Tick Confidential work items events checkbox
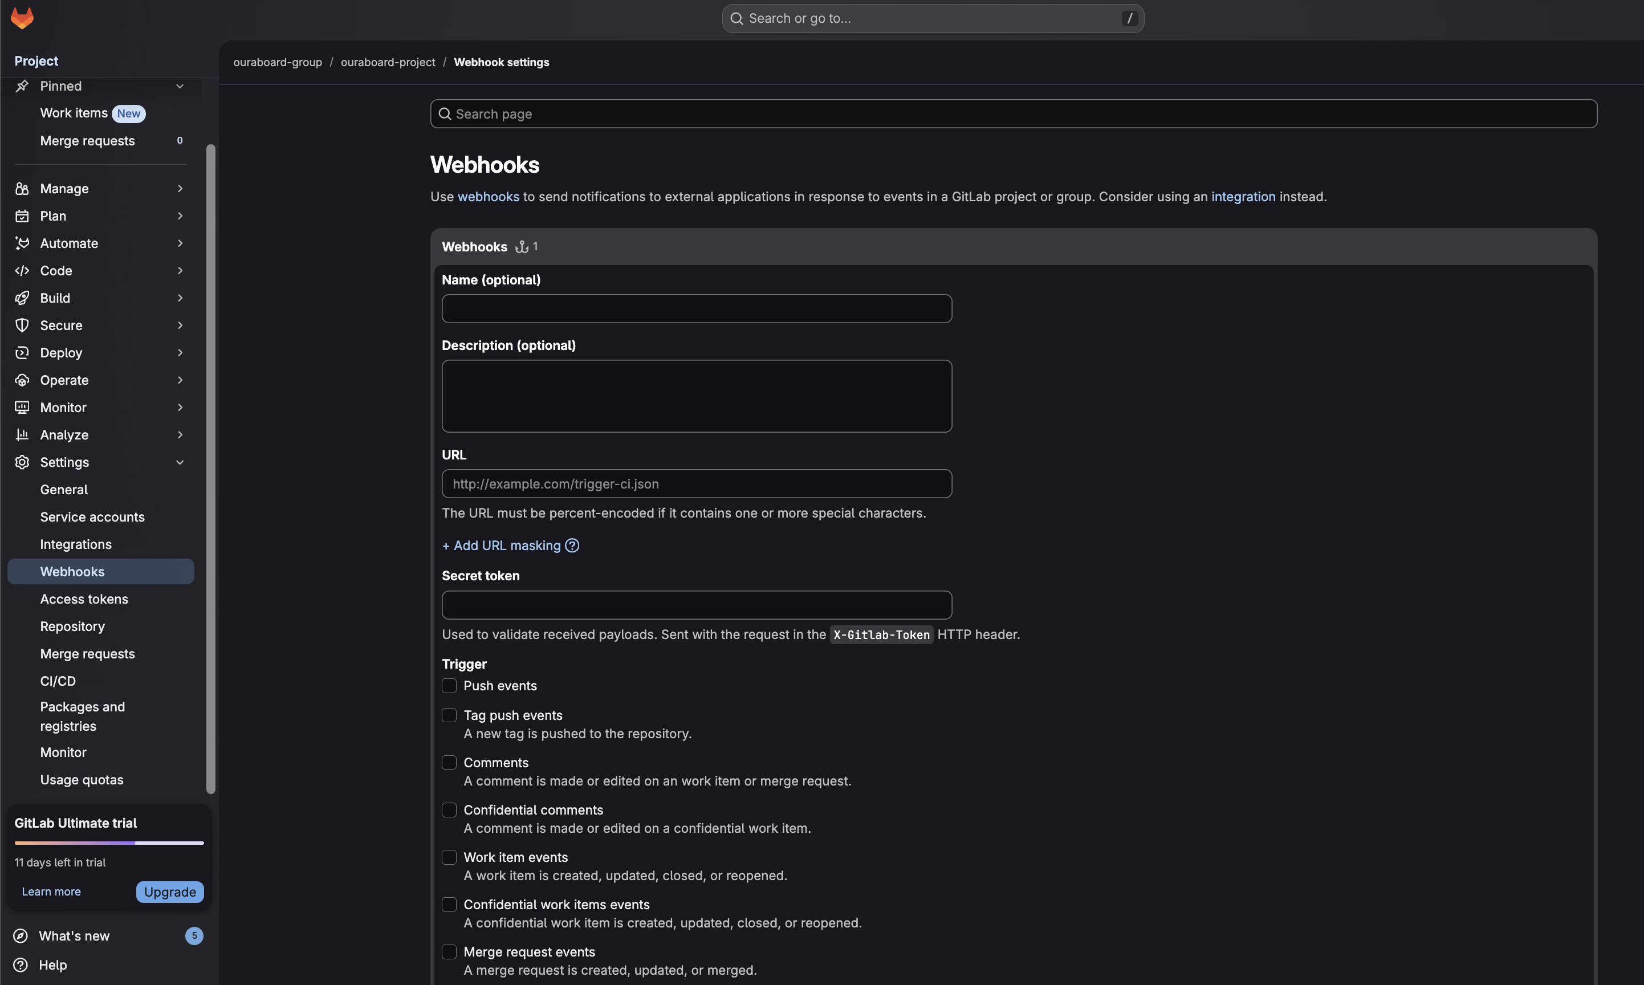The height and width of the screenshot is (985, 1644). tap(449, 905)
